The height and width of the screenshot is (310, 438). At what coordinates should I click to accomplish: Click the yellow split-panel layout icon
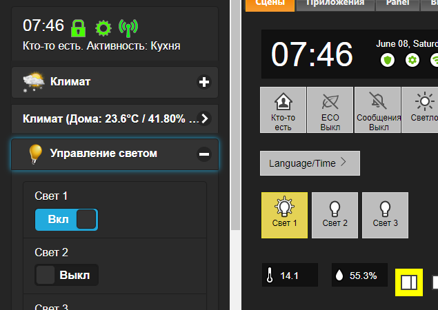tap(408, 282)
